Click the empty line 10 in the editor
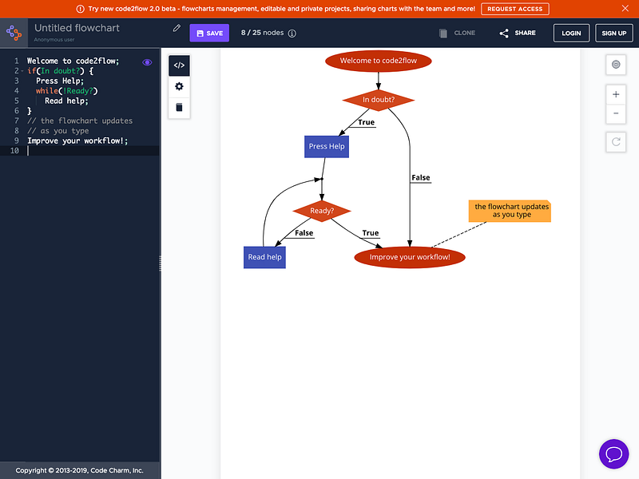639x479 pixels. point(88,151)
